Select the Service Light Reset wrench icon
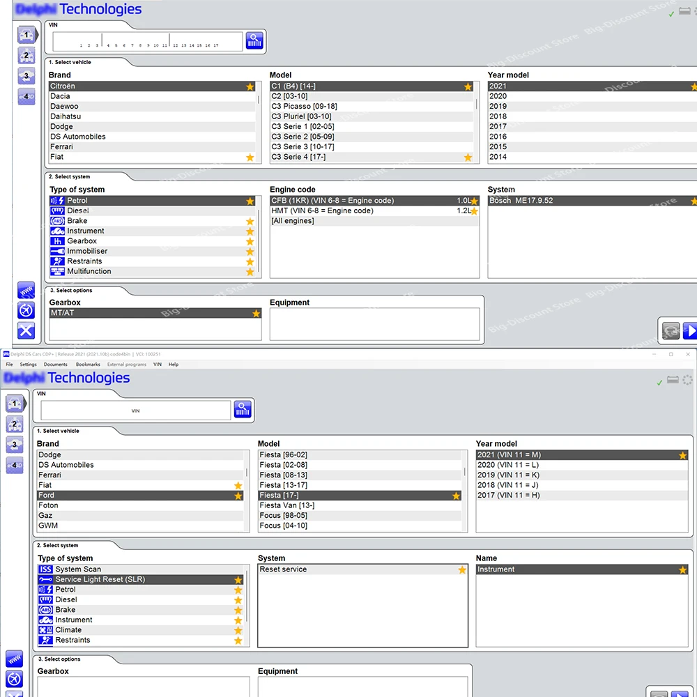This screenshot has width=697, height=697. [x=45, y=580]
